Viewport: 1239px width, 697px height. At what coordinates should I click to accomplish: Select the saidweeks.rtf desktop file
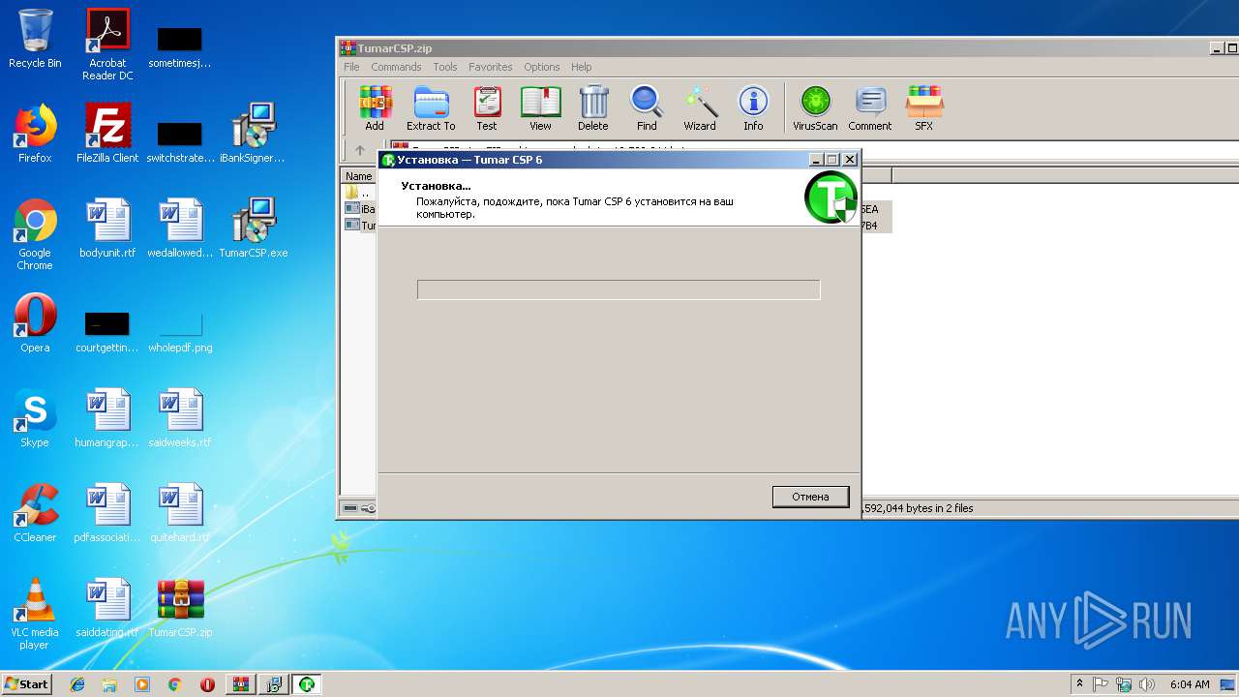pos(180,418)
